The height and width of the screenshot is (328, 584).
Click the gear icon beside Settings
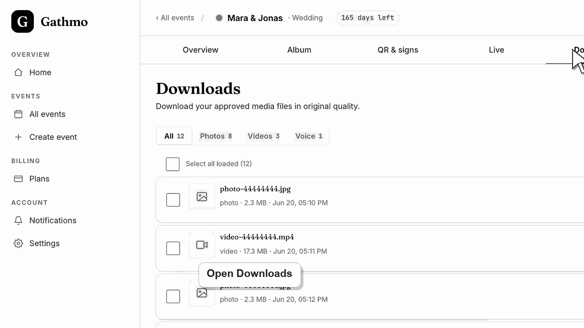[18, 243]
